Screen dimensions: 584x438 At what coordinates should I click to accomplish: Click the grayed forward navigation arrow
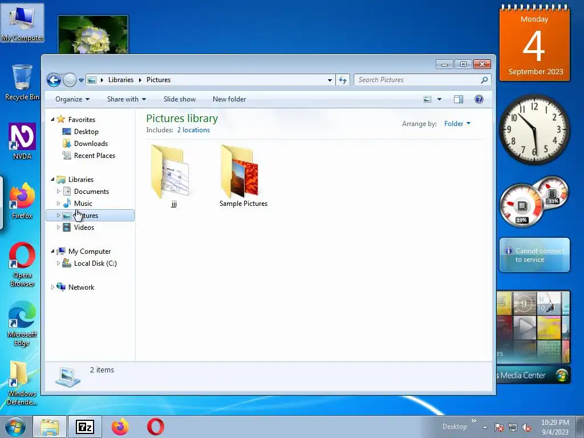click(x=70, y=80)
